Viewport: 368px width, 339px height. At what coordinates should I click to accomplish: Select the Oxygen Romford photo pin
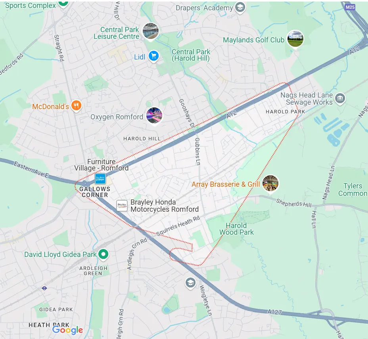(154, 116)
